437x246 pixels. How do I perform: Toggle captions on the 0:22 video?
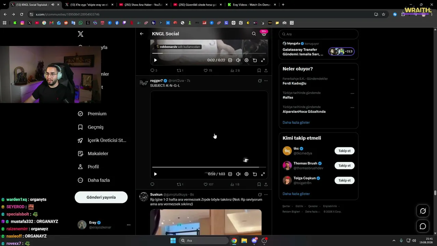pos(230,60)
